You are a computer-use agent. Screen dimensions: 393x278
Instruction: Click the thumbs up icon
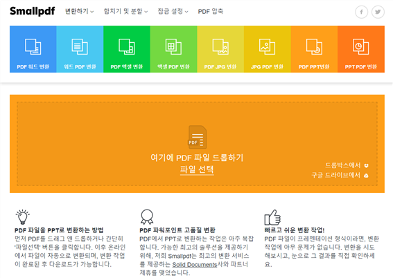click(272, 217)
